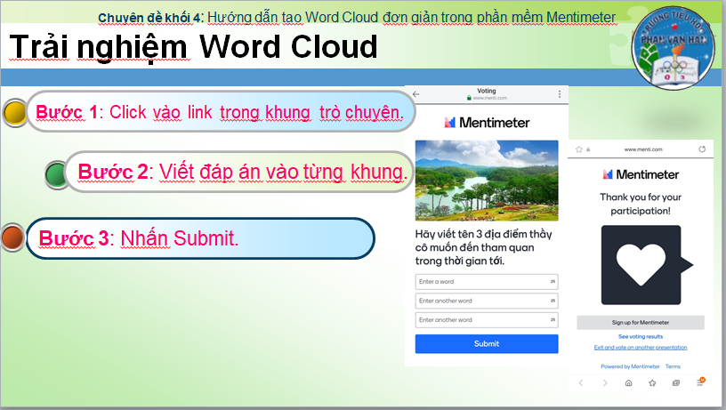Click the last 'Enter another word' field
The height and width of the screenshot is (410, 726).
coord(487,320)
